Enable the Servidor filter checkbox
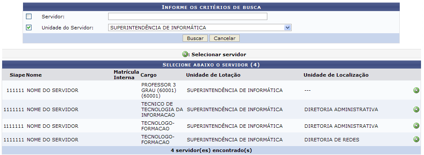 [29, 17]
